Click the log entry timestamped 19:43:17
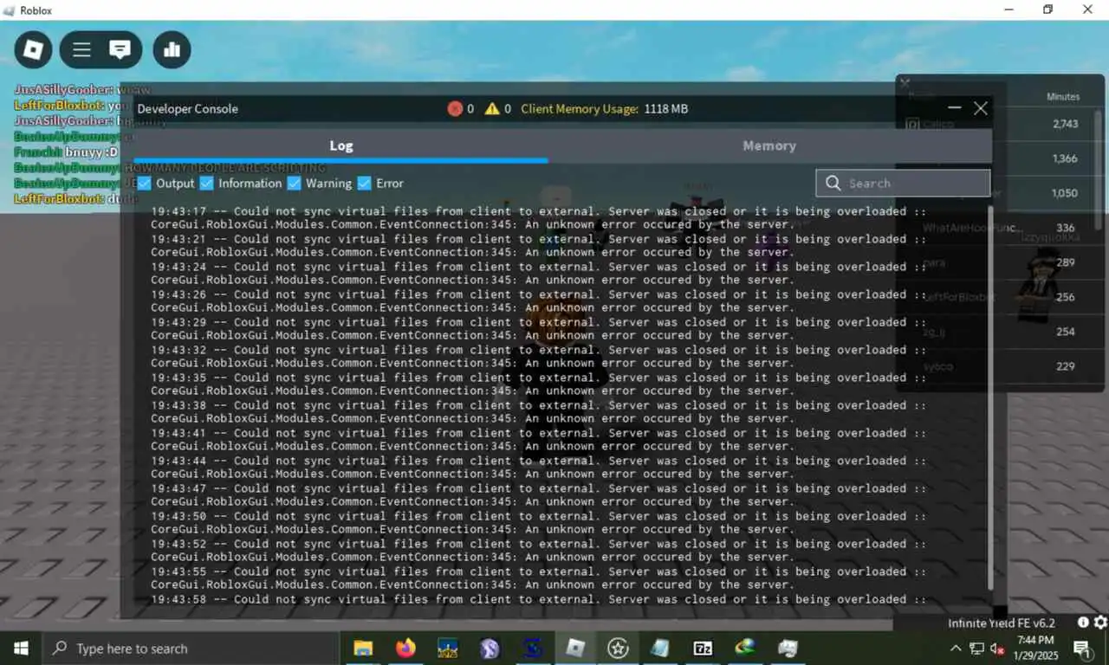Image resolution: width=1109 pixels, height=665 pixels. (x=538, y=218)
